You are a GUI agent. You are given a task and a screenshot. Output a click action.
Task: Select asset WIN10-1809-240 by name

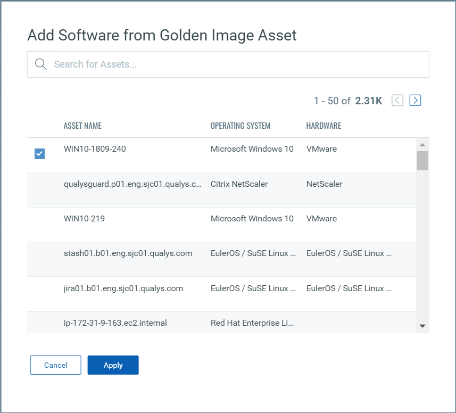(x=95, y=149)
